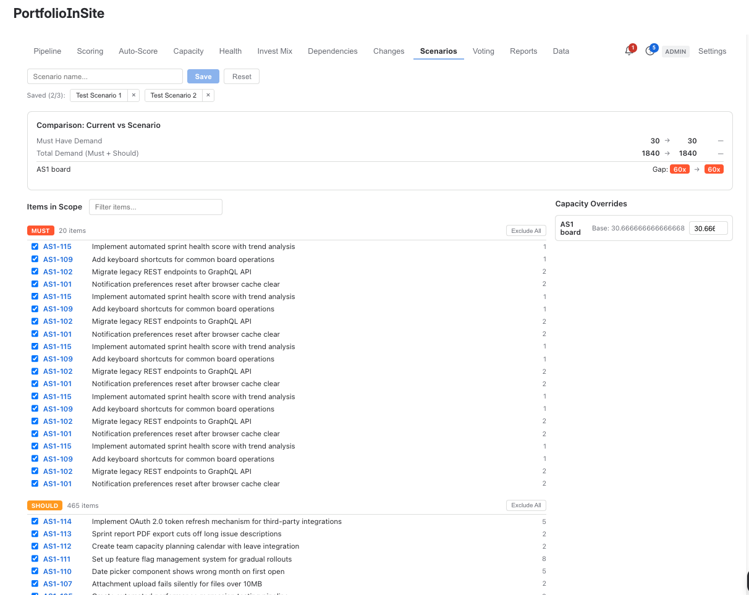Switch to the Capacity tab
Screen dimensions: 749x595
(188, 51)
